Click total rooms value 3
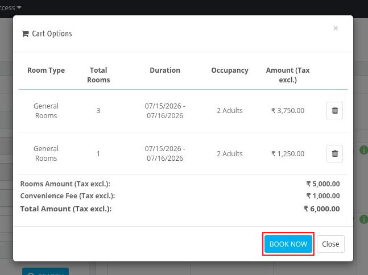Viewport: 368px width, 275px height. [98, 110]
